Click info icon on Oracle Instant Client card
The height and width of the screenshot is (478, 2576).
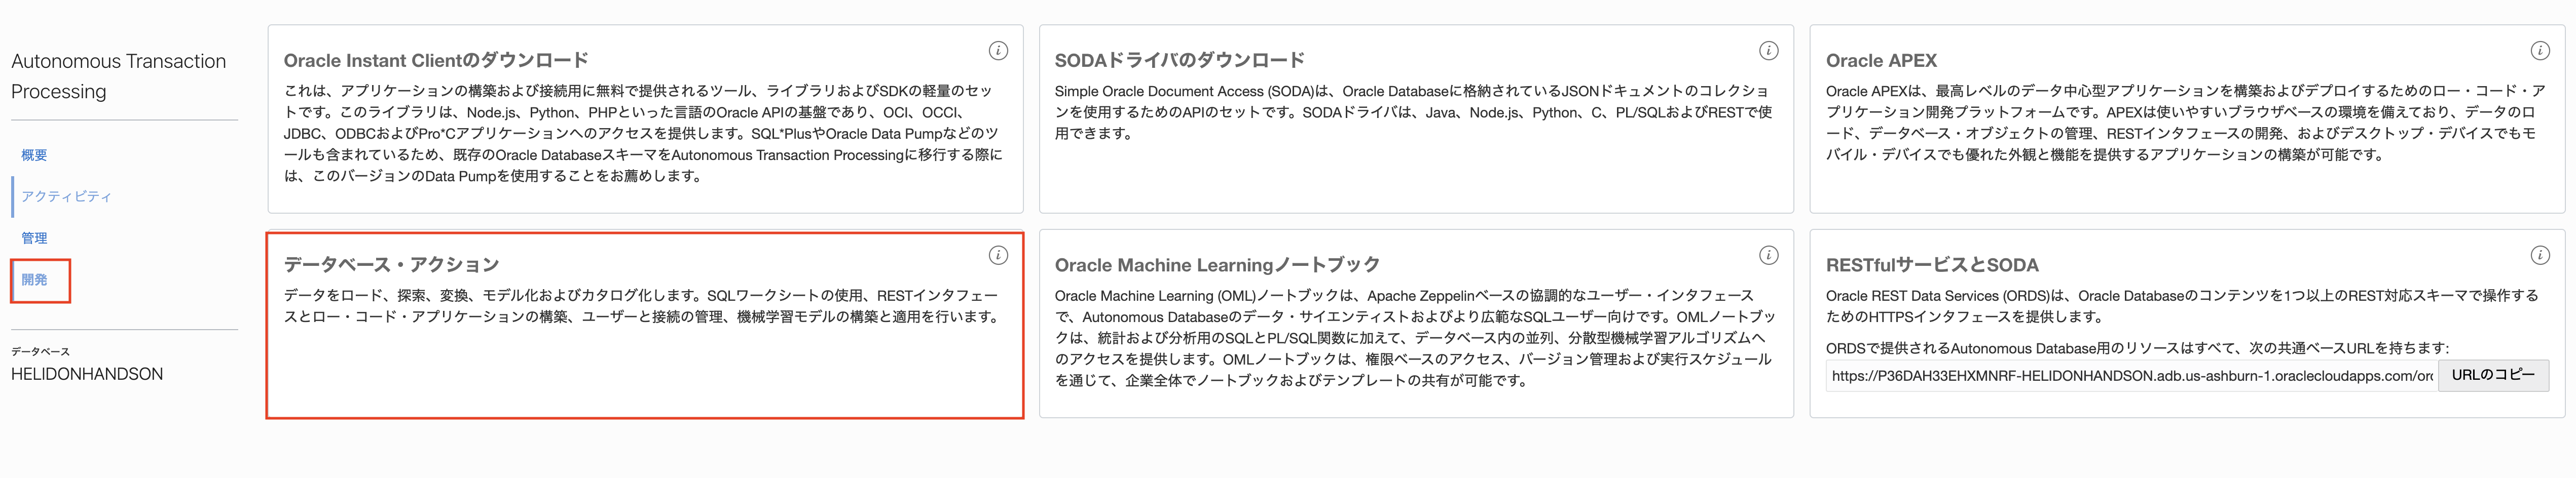click(x=997, y=51)
